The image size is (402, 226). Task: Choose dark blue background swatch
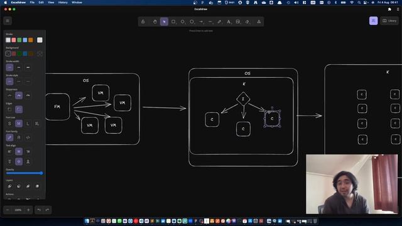[25, 54]
